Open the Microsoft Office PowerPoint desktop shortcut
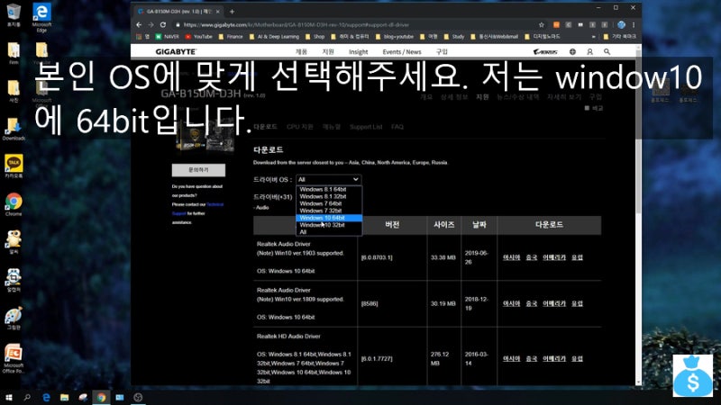Image resolution: width=721 pixels, height=405 pixels. click(14, 359)
